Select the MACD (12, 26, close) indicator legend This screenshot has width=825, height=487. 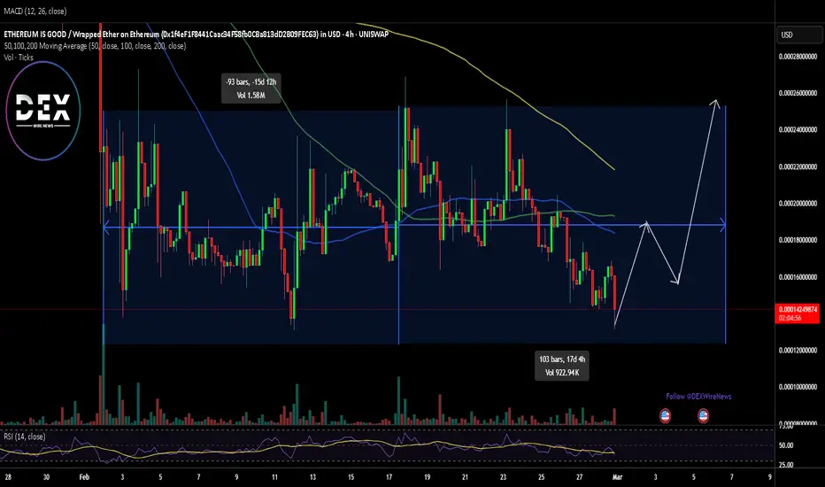35,11
